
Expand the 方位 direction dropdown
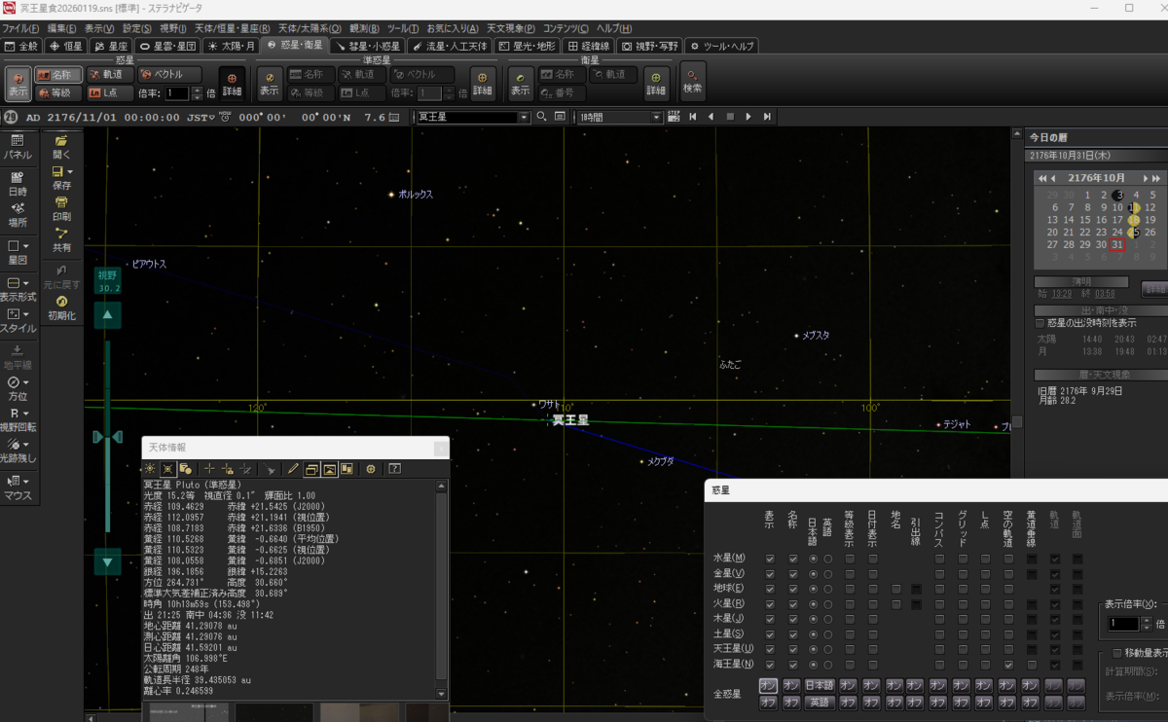point(26,383)
